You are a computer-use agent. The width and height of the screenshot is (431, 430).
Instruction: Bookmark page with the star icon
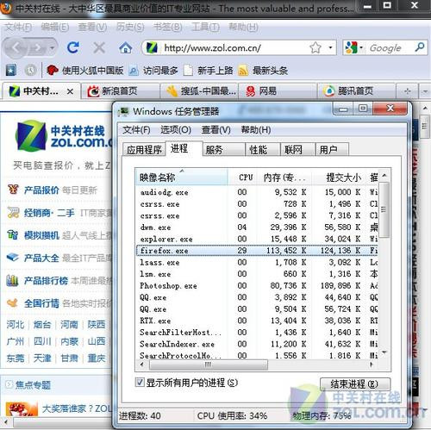click(x=315, y=47)
